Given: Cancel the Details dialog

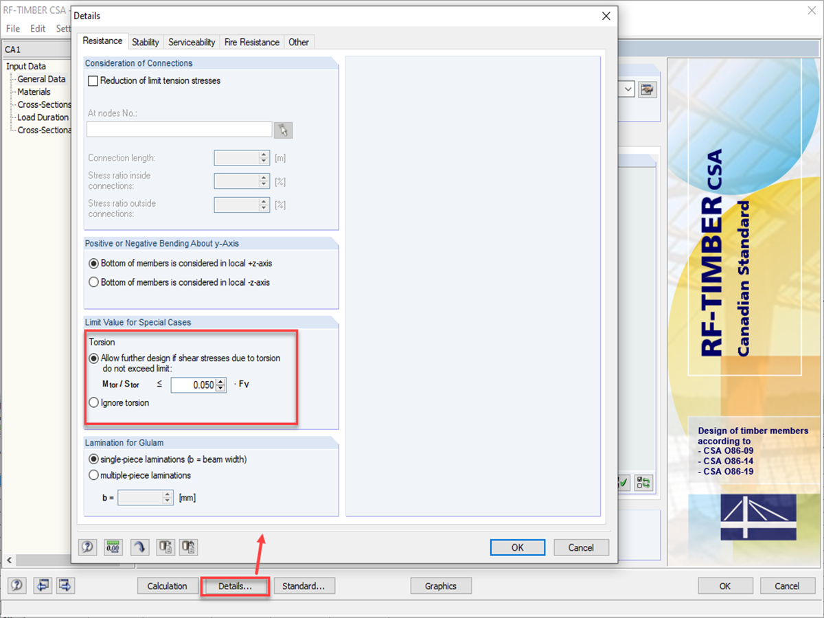Looking at the screenshot, I should (x=581, y=547).
